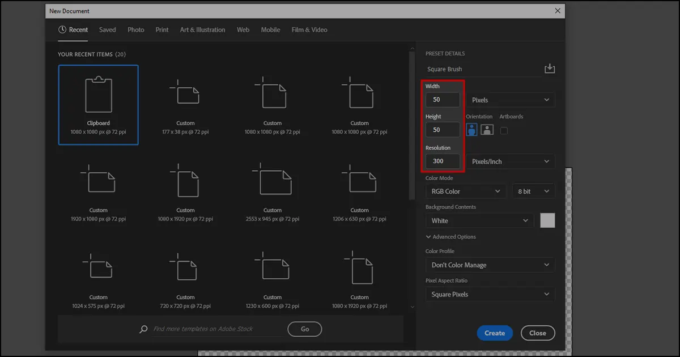Screen dimensions: 680x357
Task: Click the clock icon beside Recent
Action: 62,29
